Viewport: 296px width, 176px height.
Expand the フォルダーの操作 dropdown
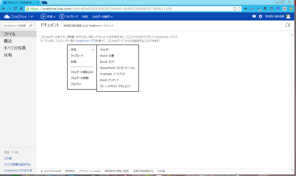tap(102, 17)
